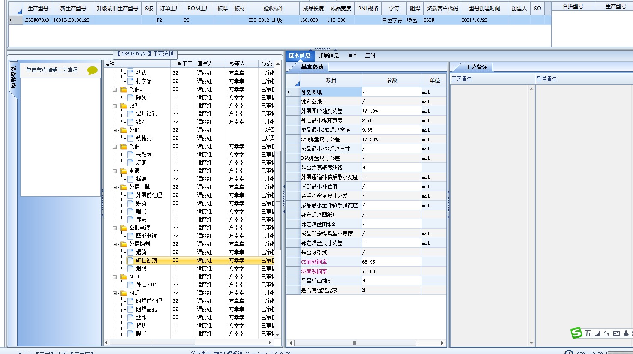Click the page icon beside 铣边
This screenshot has height=354, width=633.
point(130,73)
